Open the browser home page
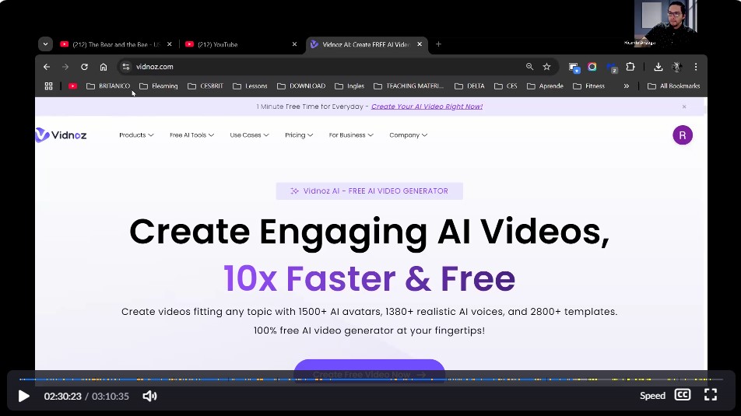 tap(103, 67)
